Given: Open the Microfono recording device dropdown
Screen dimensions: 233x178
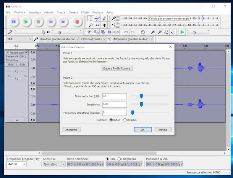Looking at the screenshot, I should [x=59, y=39].
